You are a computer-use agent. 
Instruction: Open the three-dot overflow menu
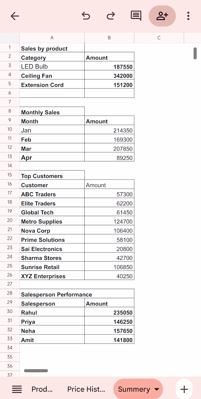pos(188,16)
